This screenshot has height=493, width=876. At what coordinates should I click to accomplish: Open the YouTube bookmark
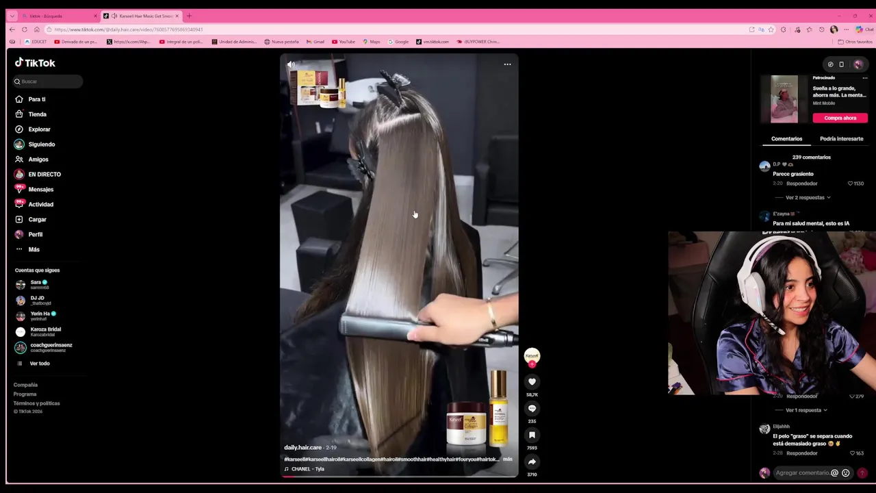point(344,42)
